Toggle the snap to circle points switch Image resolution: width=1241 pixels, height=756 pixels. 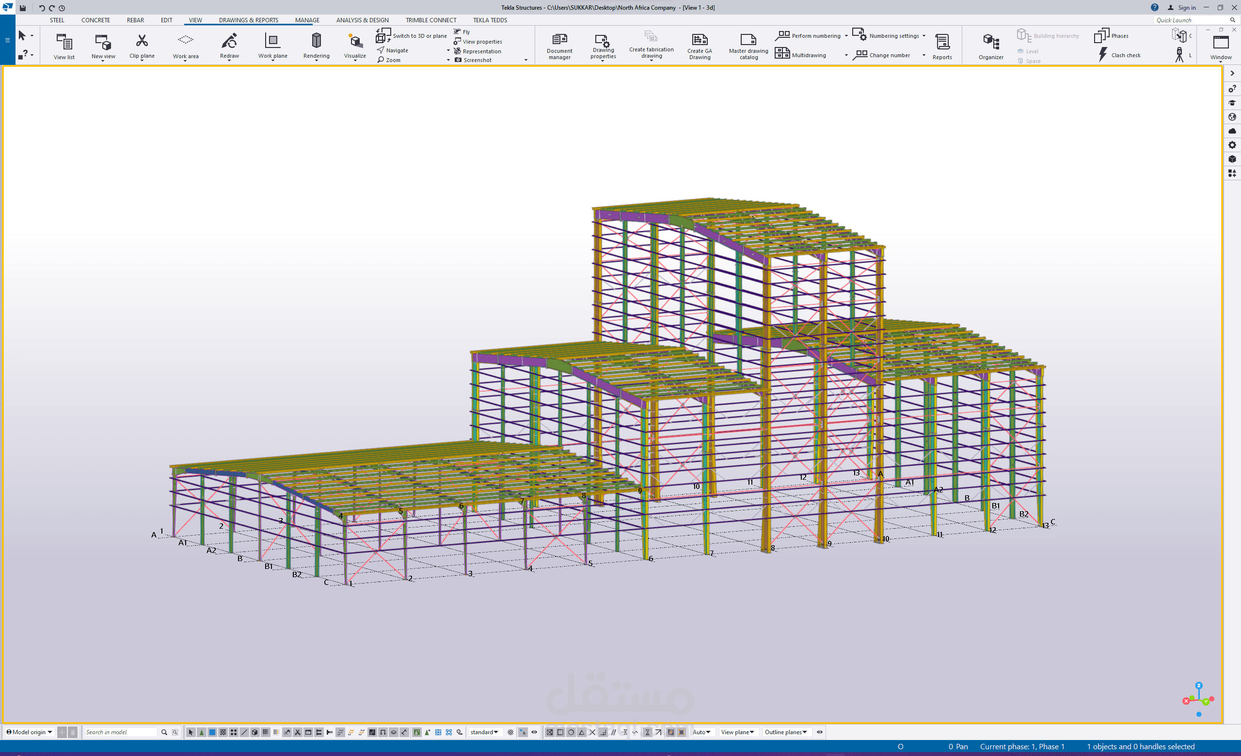[x=571, y=732]
